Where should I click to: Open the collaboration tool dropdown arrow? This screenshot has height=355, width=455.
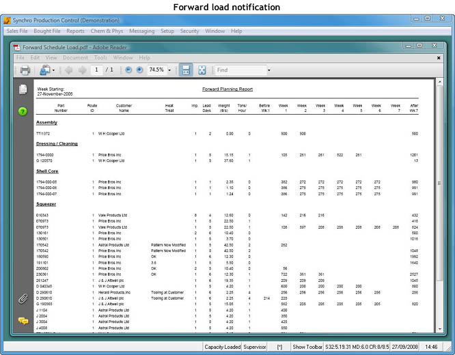click(x=53, y=70)
